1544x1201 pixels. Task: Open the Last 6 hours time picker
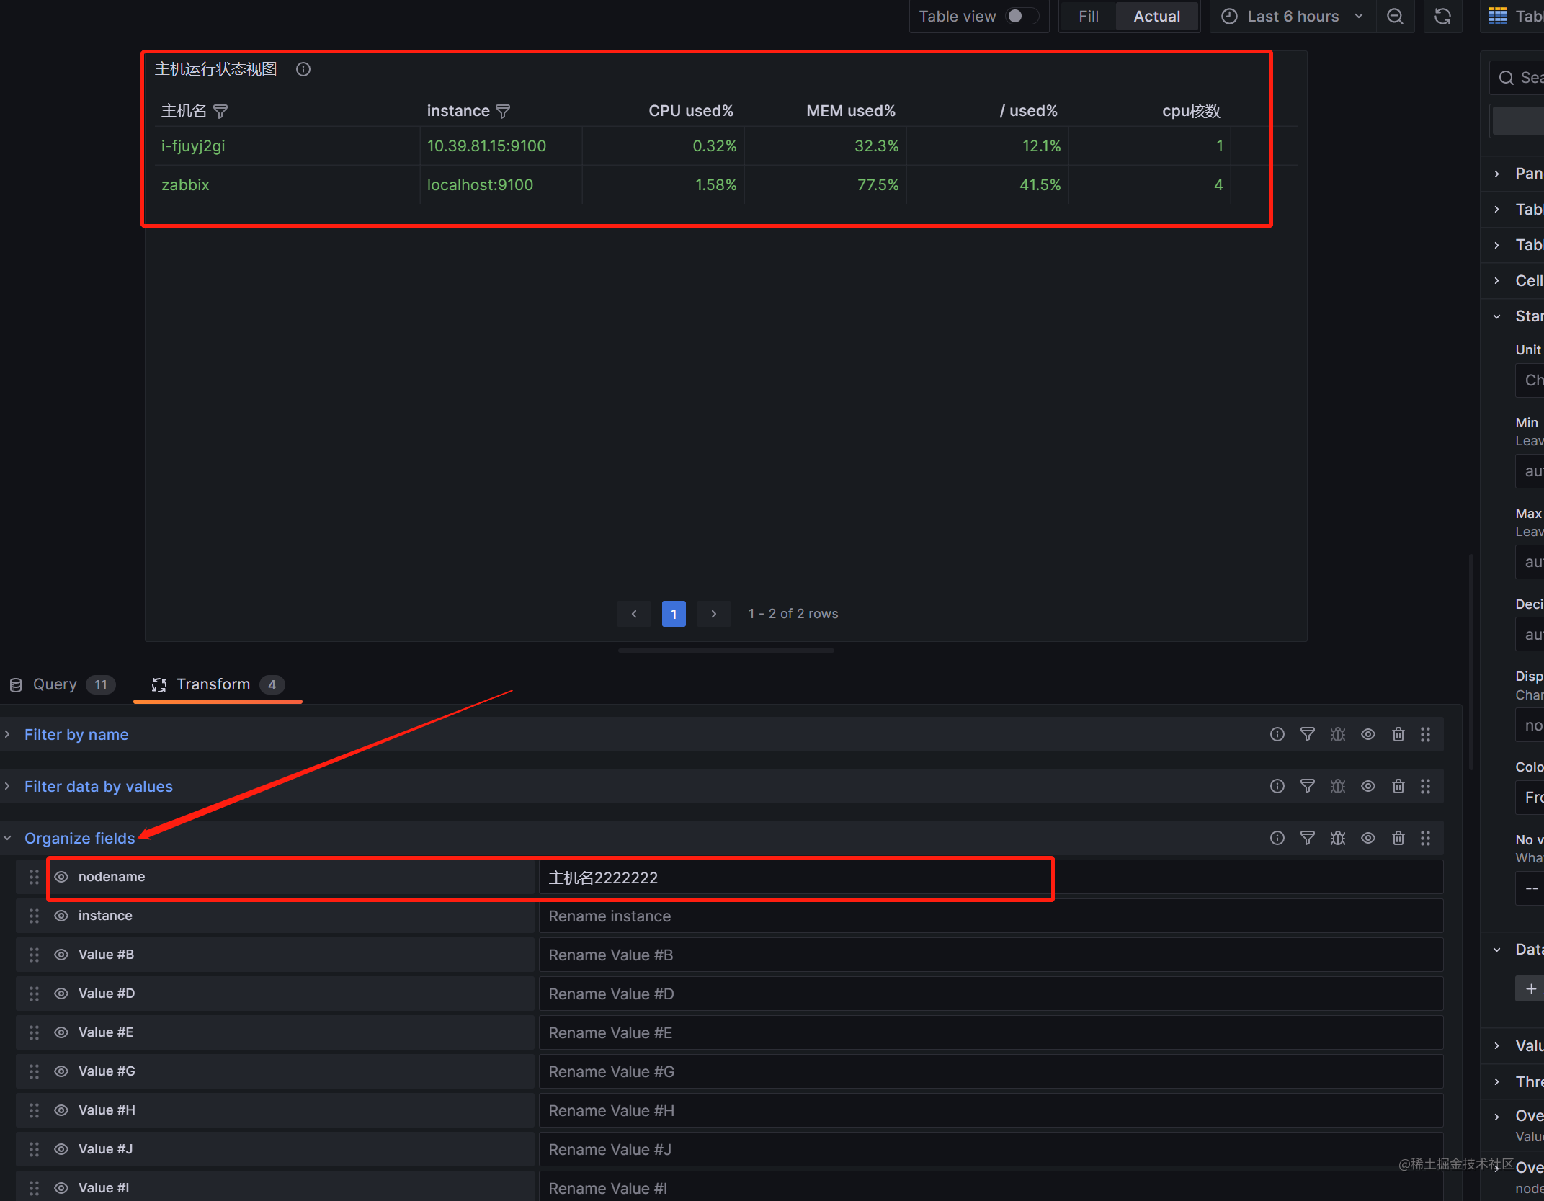click(x=1292, y=16)
